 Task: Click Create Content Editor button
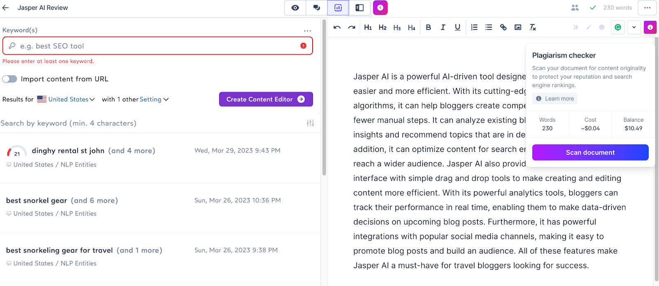click(x=266, y=99)
